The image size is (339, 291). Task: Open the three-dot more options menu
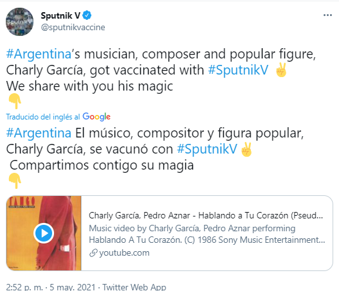point(327,15)
